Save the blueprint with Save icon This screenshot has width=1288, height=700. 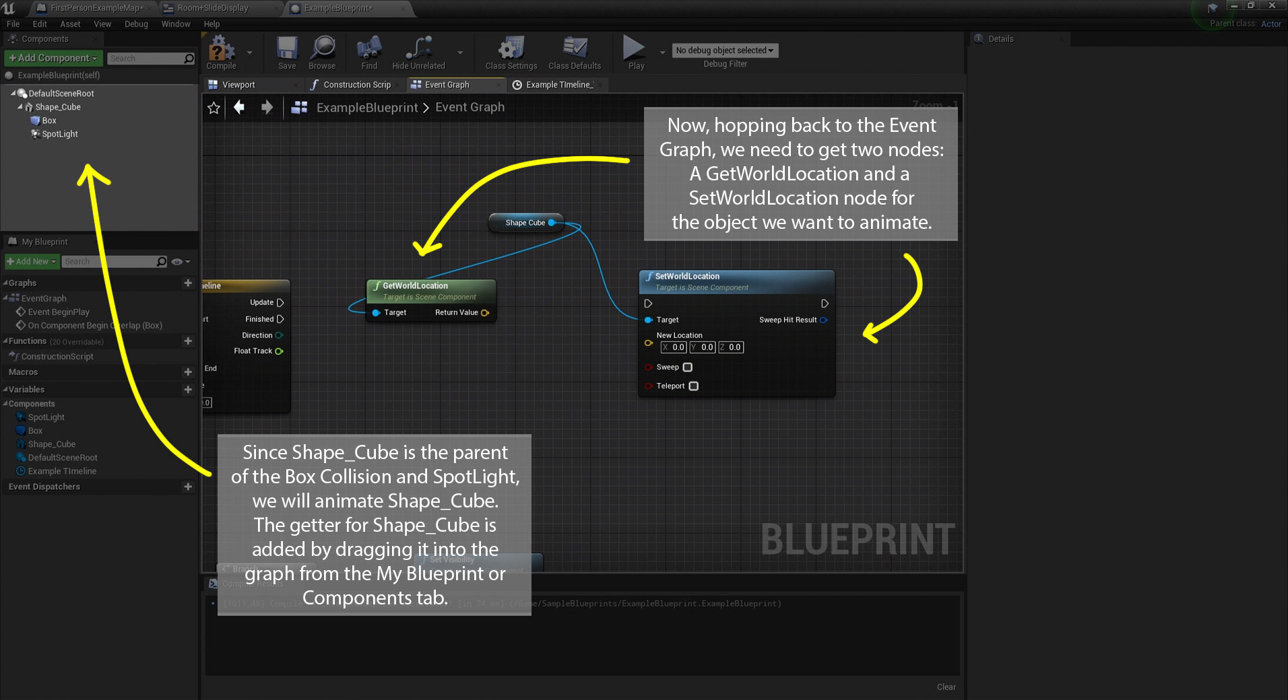coord(287,53)
